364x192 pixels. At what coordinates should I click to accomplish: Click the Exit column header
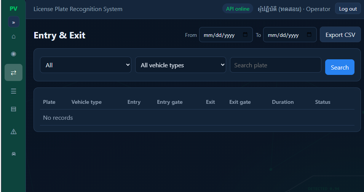coord(210,102)
